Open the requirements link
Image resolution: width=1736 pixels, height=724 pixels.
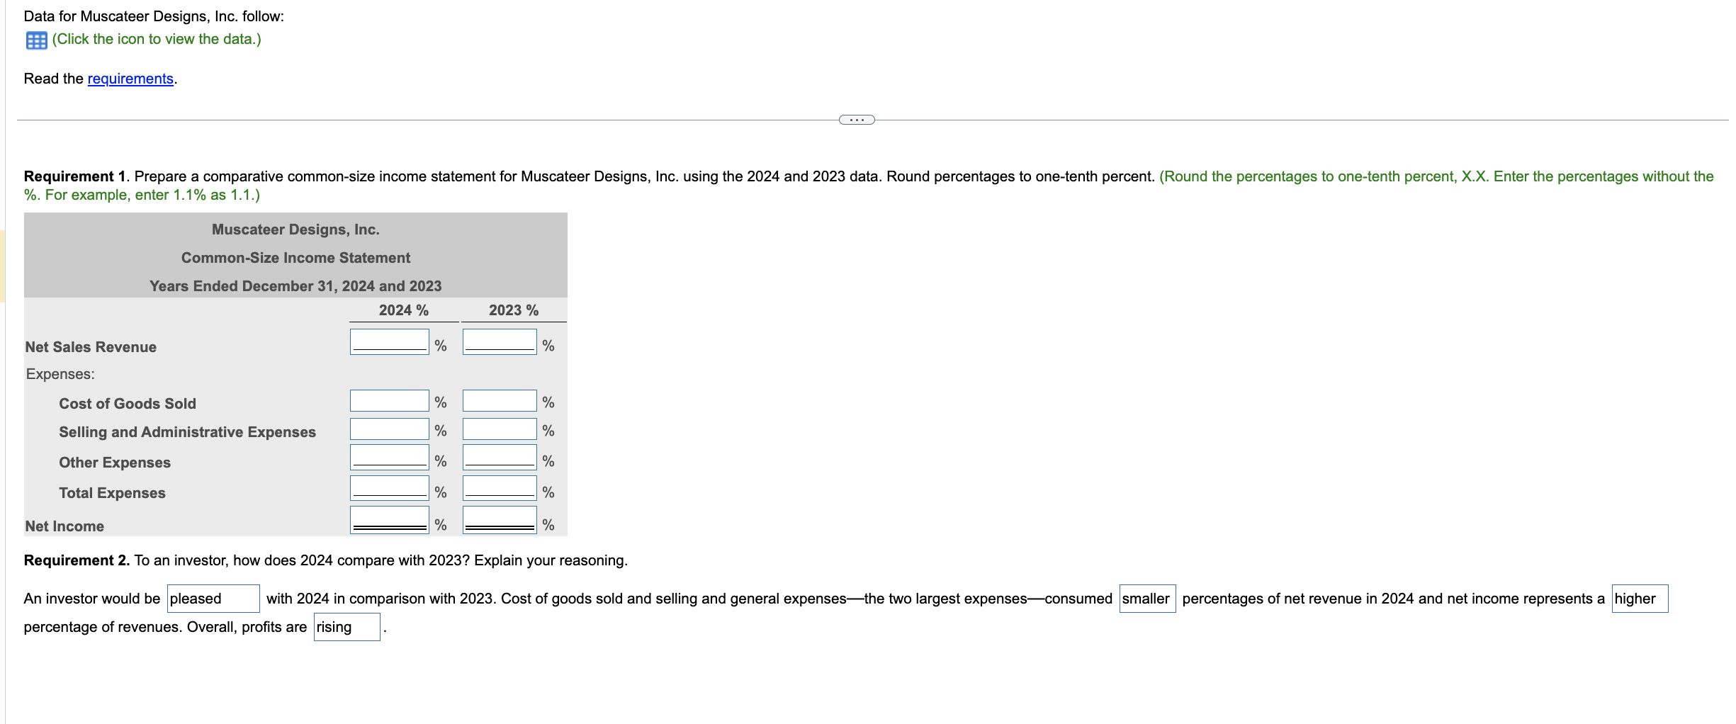(x=130, y=79)
